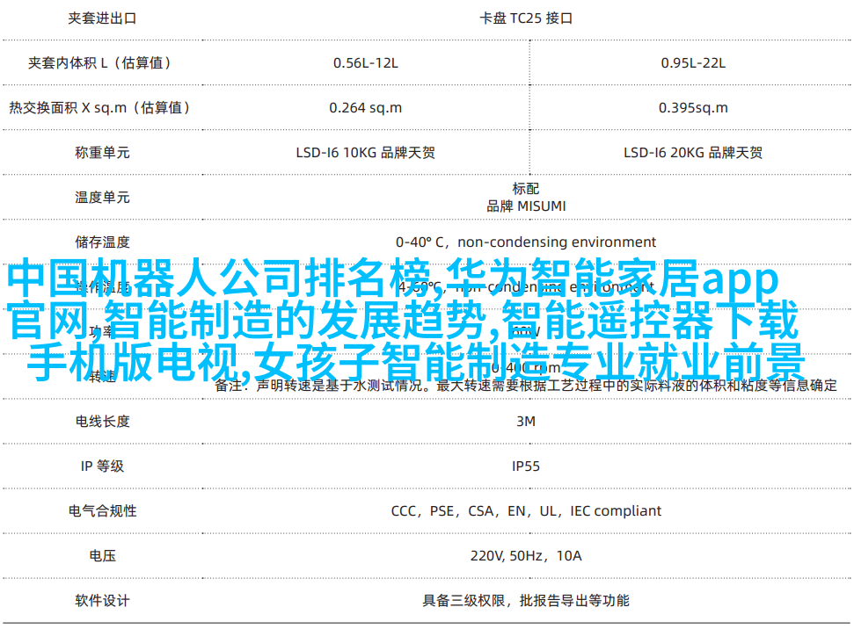Pick the '0.395sq.m' value
854x629 pixels.
click(693, 108)
